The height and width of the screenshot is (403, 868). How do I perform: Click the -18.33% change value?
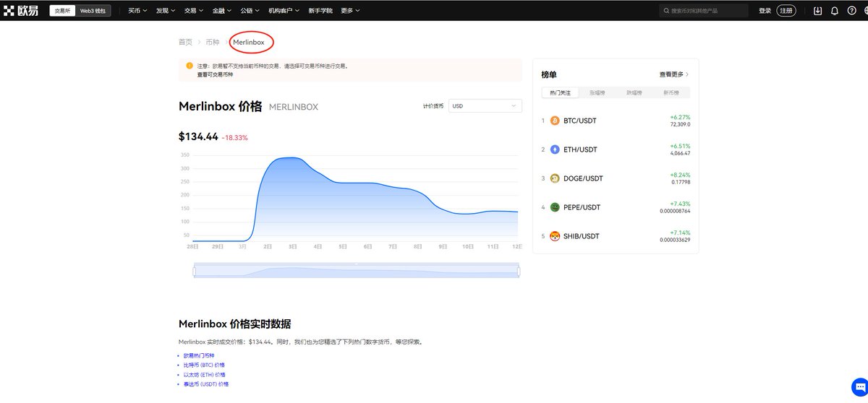234,137
